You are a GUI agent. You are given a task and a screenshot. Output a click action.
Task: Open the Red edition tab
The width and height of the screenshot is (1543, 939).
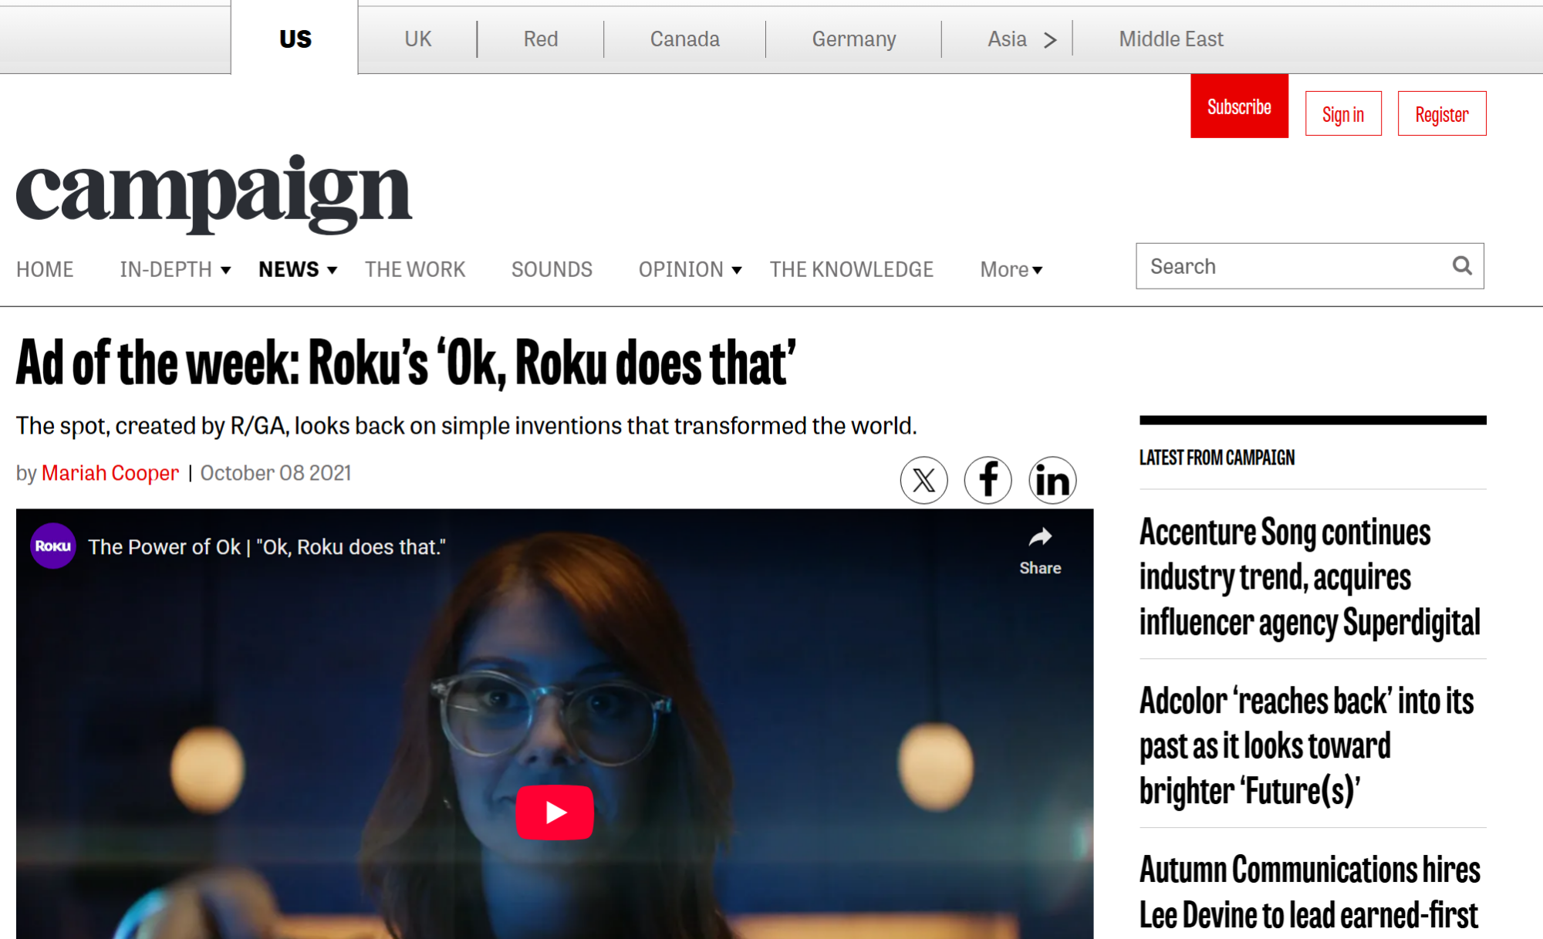pyautogui.click(x=540, y=39)
